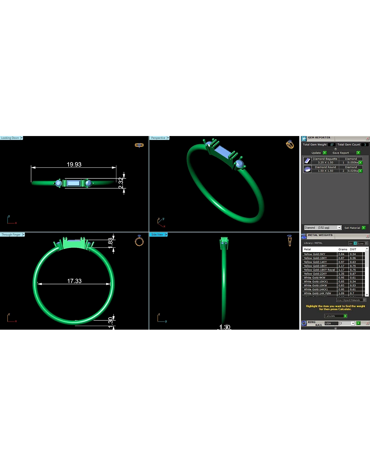Click the 3.25 X 1.50 baguette size cell
The height and width of the screenshot is (466, 370).
pyautogui.click(x=325, y=163)
